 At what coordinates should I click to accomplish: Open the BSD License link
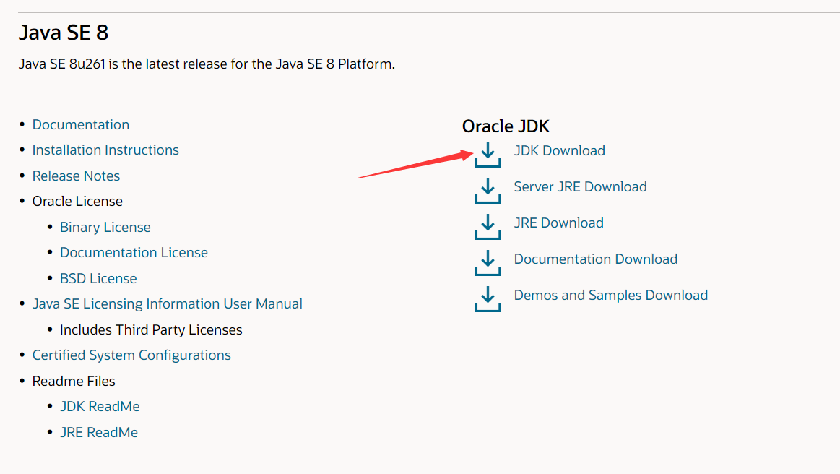tap(98, 278)
